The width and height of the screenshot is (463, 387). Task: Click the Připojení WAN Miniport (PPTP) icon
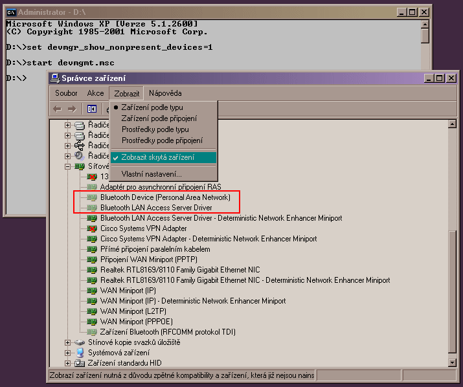(92, 260)
